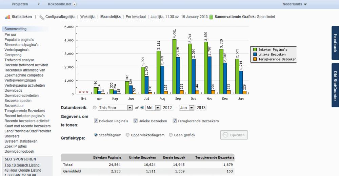Open Download-activiteiten in the sidebar
Viewport: 339px width, 176px height.
(22, 95)
